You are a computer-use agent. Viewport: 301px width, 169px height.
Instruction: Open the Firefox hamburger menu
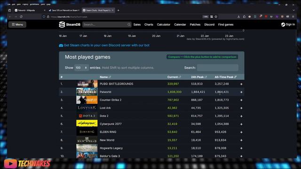(x=293, y=17)
